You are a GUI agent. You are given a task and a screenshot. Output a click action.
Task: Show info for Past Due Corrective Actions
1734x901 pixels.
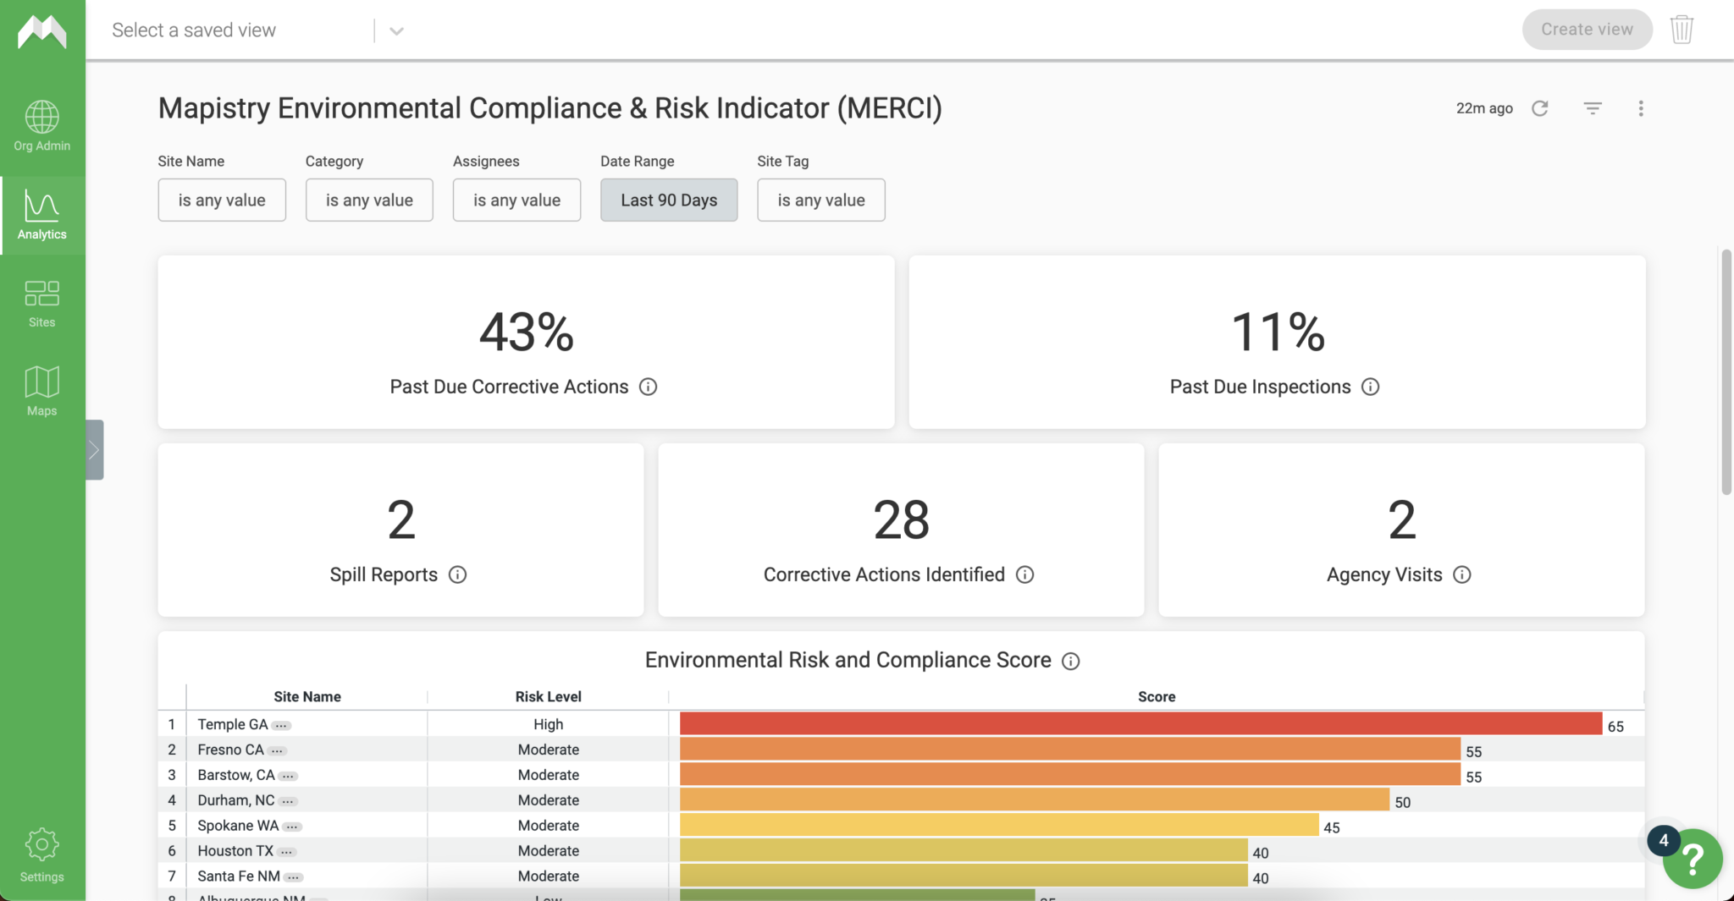pyautogui.click(x=648, y=387)
